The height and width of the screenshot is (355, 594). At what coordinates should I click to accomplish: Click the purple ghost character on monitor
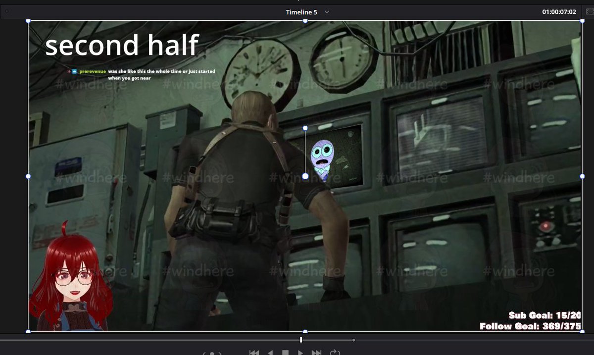click(322, 160)
